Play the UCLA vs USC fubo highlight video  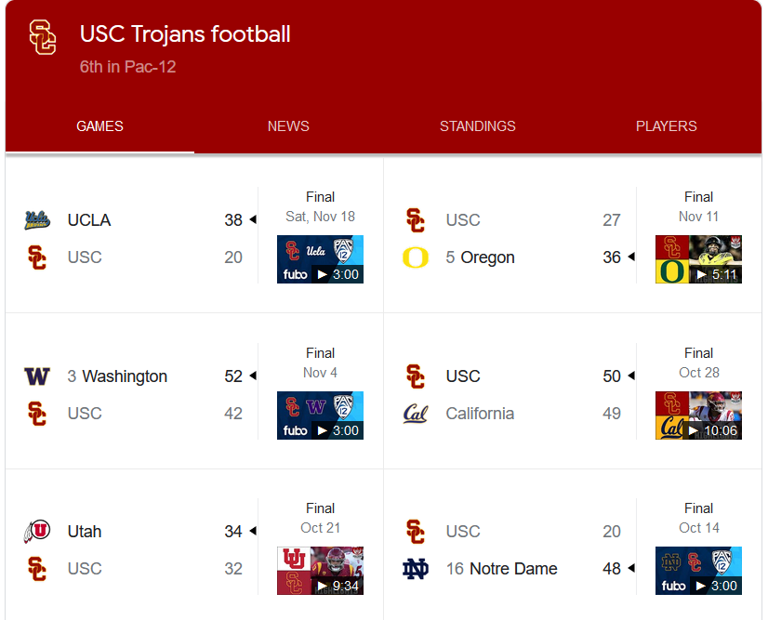pos(321,259)
